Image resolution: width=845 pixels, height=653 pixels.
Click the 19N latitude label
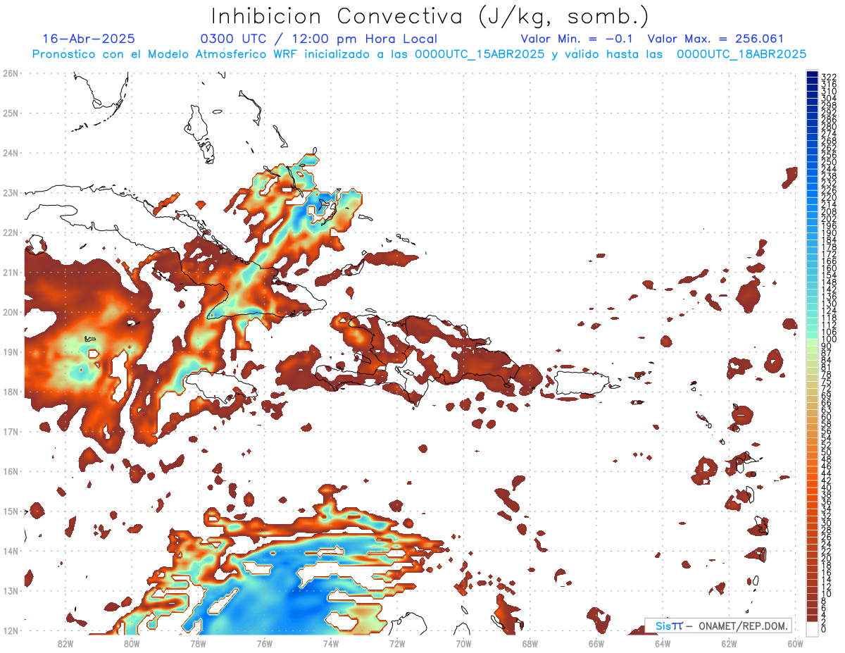tap(11, 352)
